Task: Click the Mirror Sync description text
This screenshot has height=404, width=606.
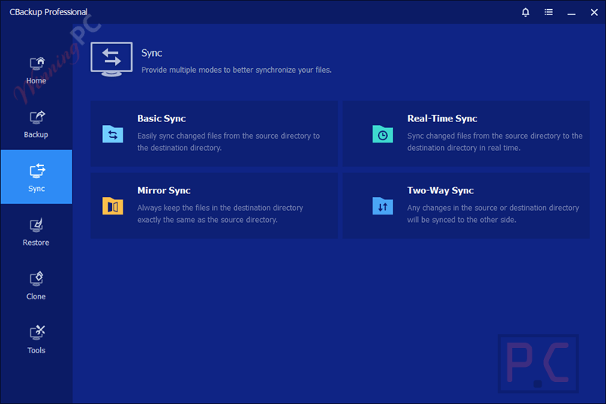Action: point(220,214)
